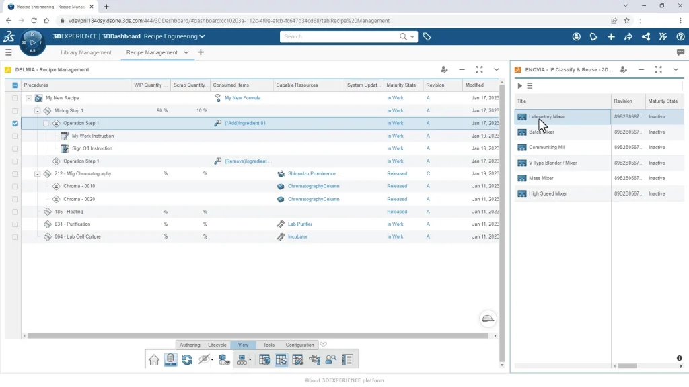This screenshot has height=387, width=689.
Task: Open notifications from the top bar icon
Action: click(593, 36)
